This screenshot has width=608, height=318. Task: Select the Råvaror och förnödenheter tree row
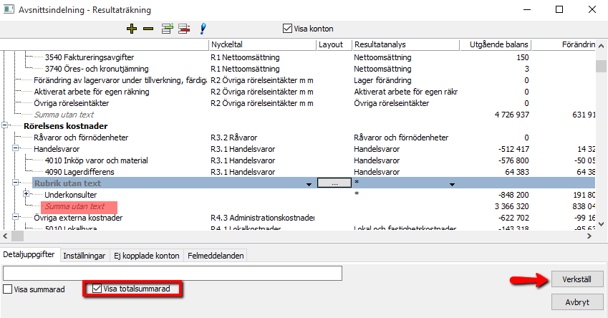(x=81, y=138)
